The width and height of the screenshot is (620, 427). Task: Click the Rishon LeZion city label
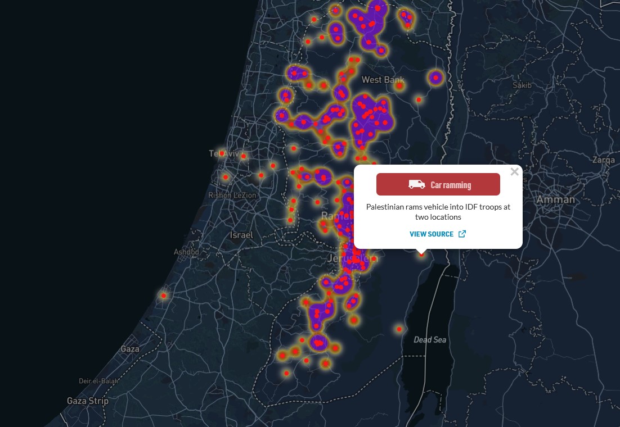(232, 195)
